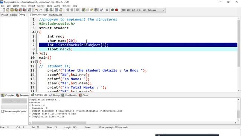
Task: Open the View menu
Action: pyautogui.click(x=23, y=6)
